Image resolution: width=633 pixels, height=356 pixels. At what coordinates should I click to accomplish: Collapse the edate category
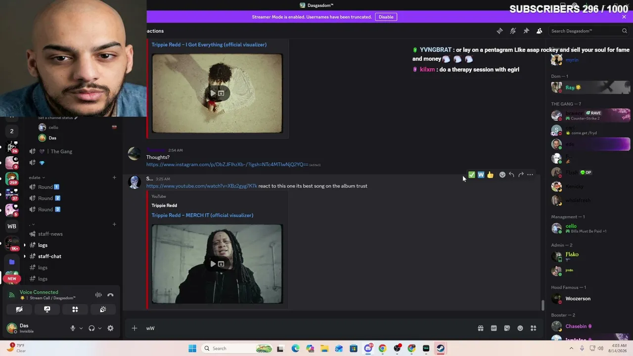tap(37, 178)
